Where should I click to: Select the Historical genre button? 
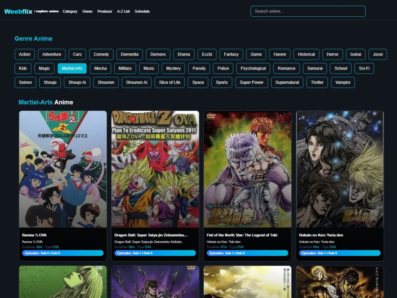coord(306,54)
